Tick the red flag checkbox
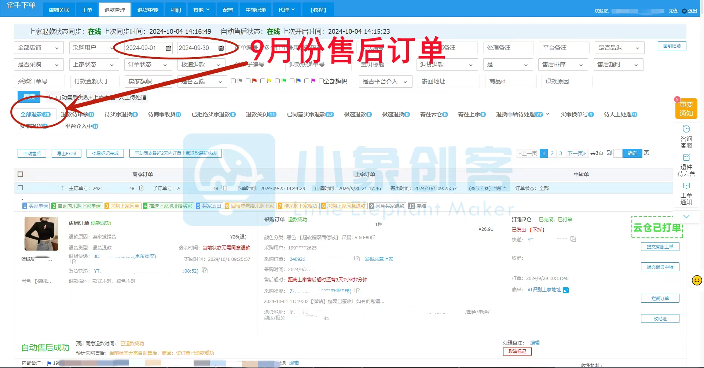 pyautogui.click(x=248, y=81)
